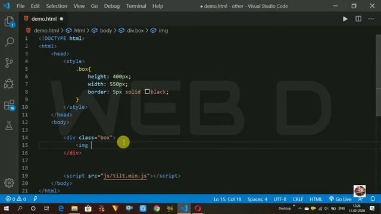381x214 pixels.
Task: Start Go Live server
Action: point(341,199)
